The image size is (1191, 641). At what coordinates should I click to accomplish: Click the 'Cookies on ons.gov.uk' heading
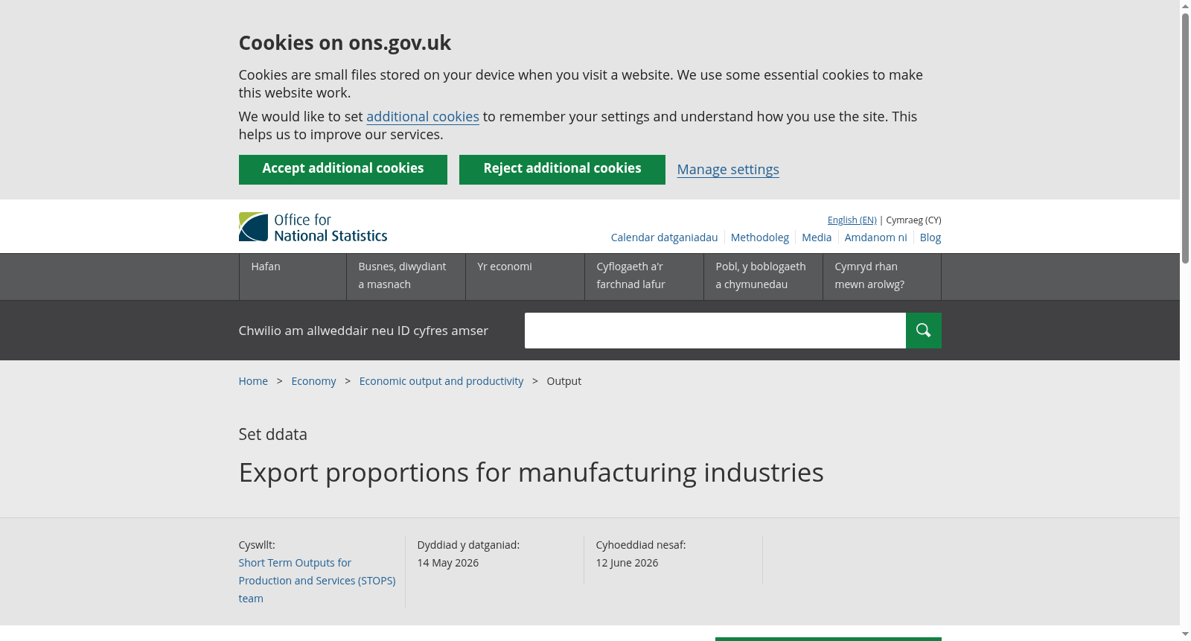pyautogui.click(x=345, y=43)
